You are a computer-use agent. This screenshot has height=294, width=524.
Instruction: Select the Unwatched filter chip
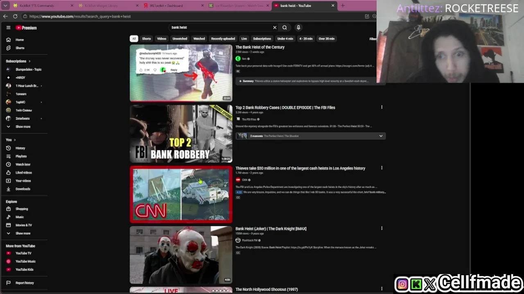point(180,38)
